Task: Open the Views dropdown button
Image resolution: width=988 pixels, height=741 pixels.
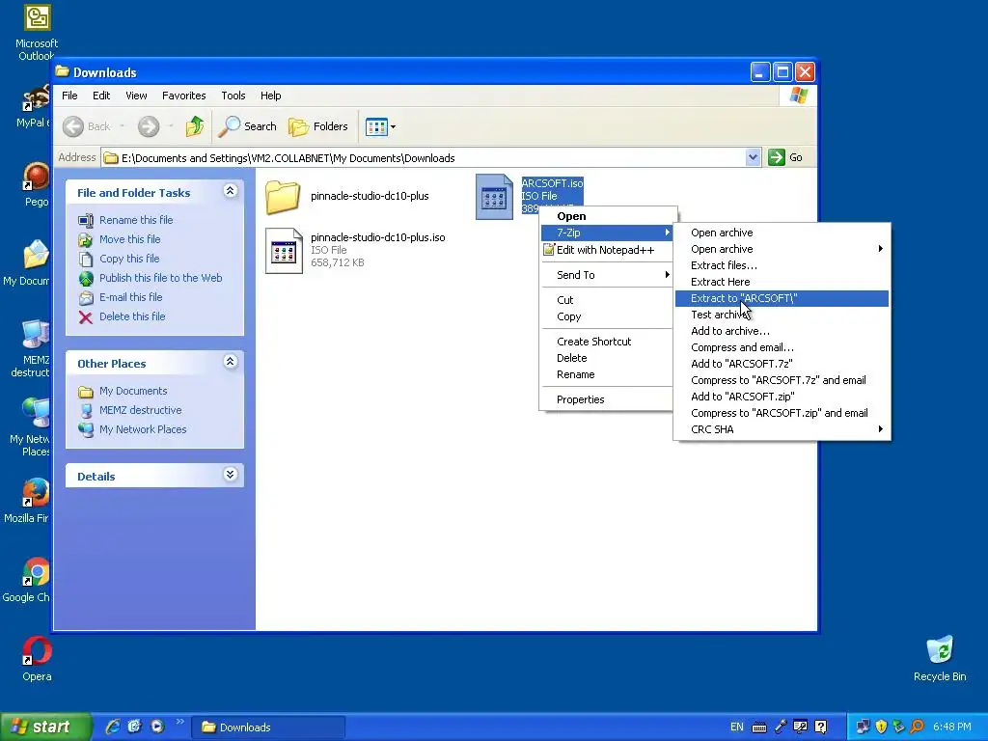Action: tap(380, 126)
